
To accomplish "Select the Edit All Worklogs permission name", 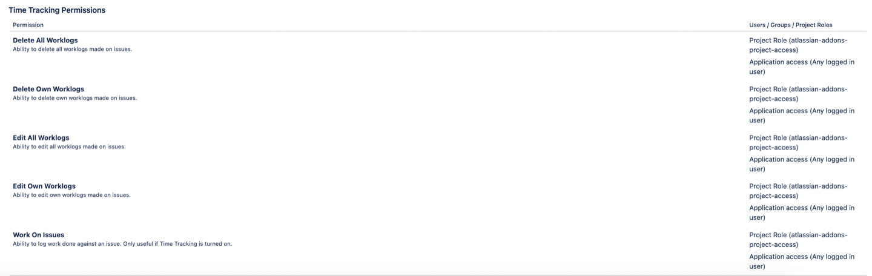I will (x=41, y=137).
